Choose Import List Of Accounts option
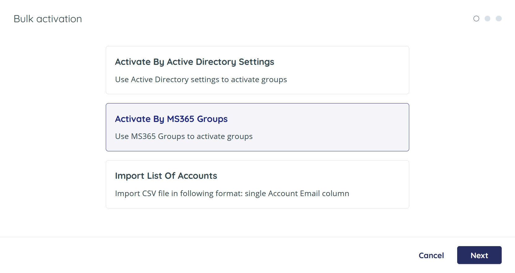515x273 pixels. click(x=257, y=184)
